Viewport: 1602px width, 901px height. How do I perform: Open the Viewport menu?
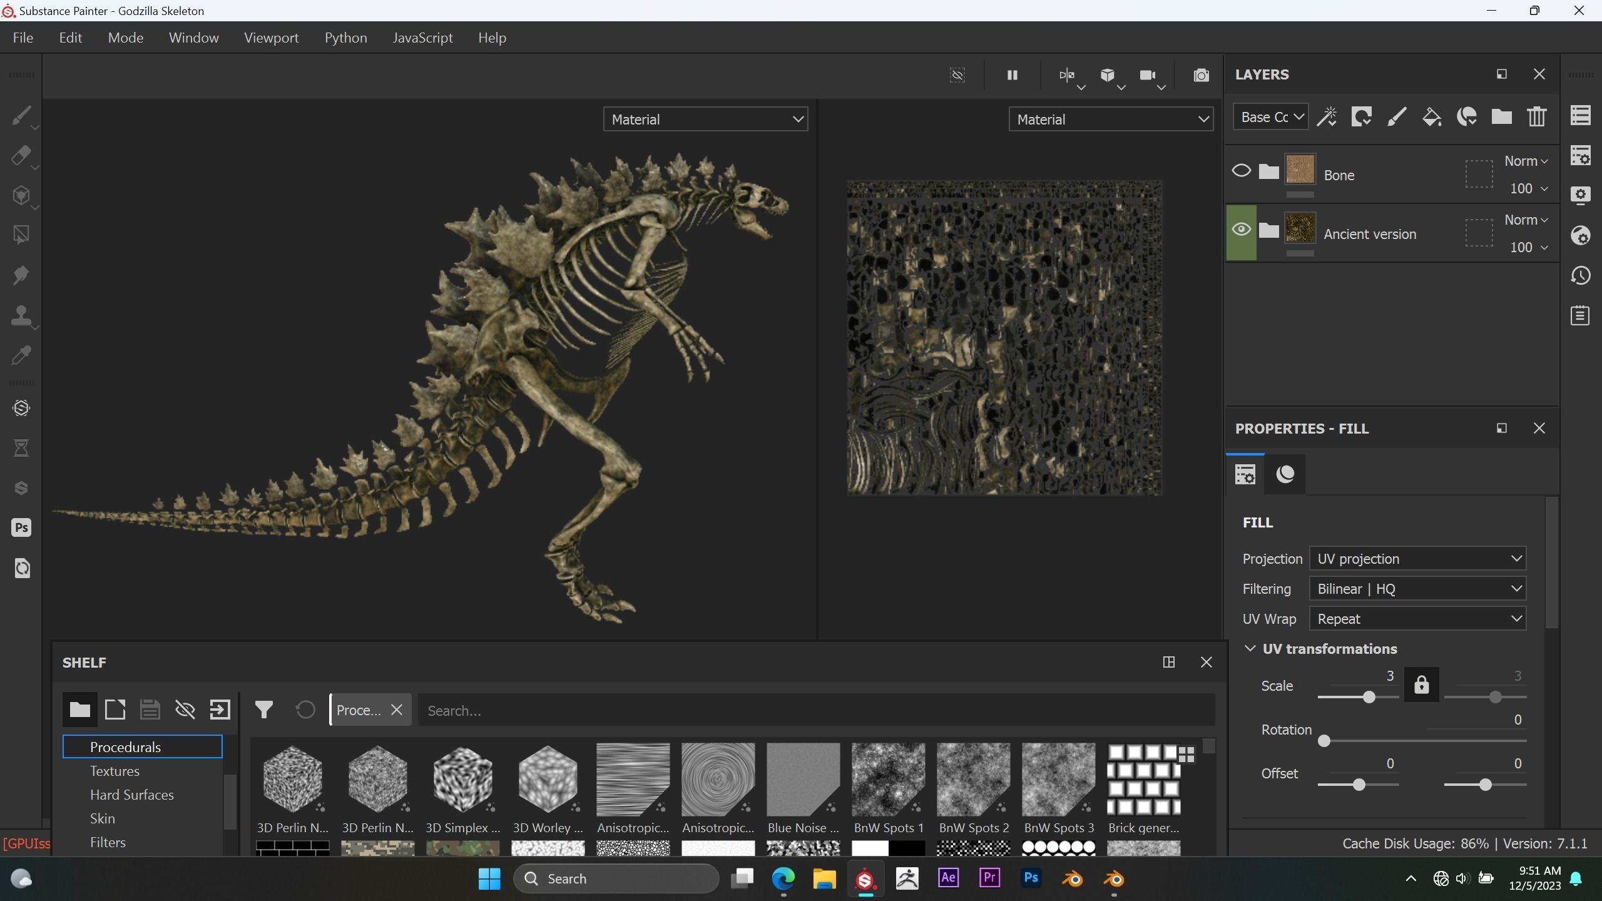coord(272,38)
